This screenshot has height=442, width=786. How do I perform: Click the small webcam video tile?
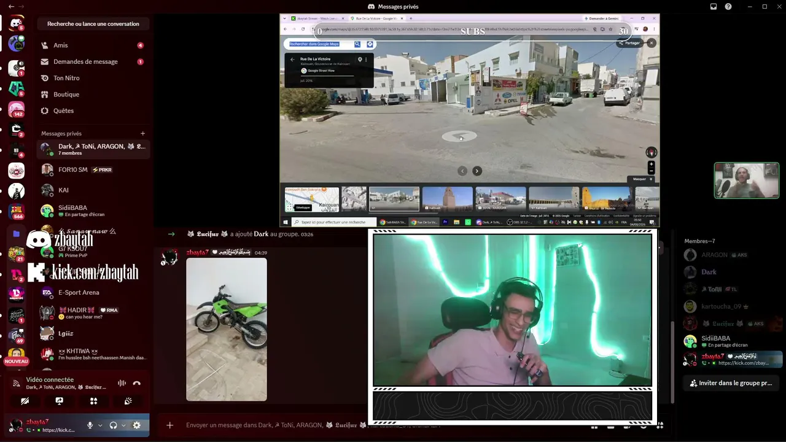tap(746, 180)
